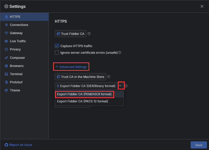Click the Save button

pos(199,145)
